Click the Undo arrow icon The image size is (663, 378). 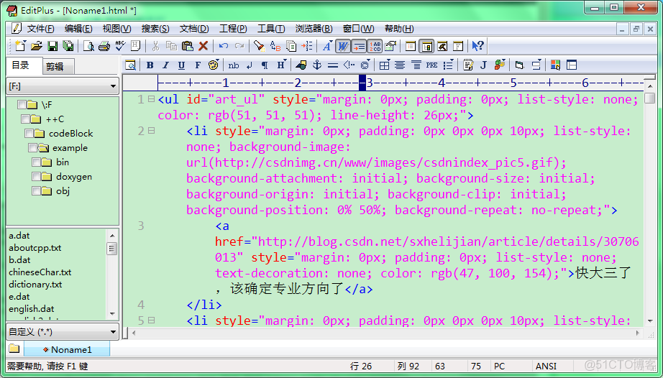coord(224,45)
